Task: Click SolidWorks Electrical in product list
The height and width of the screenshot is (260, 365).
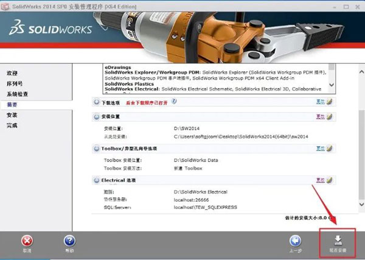Action: 131,89
